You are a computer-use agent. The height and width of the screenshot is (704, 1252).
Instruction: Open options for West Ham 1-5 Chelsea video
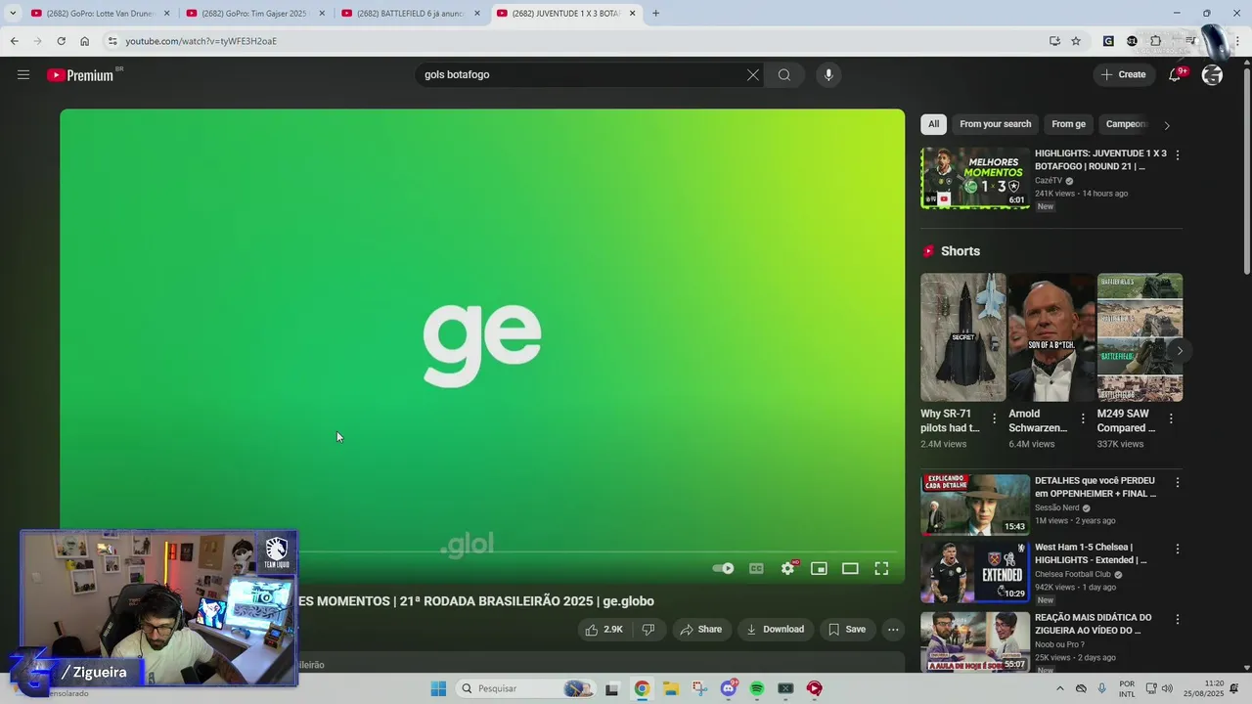coord(1178,549)
